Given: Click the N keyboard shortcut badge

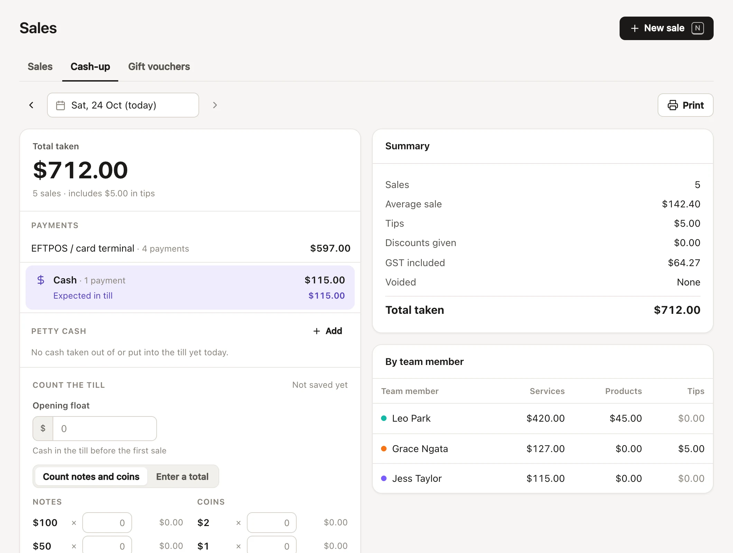Looking at the screenshot, I should pyautogui.click(x=698, y=28).
